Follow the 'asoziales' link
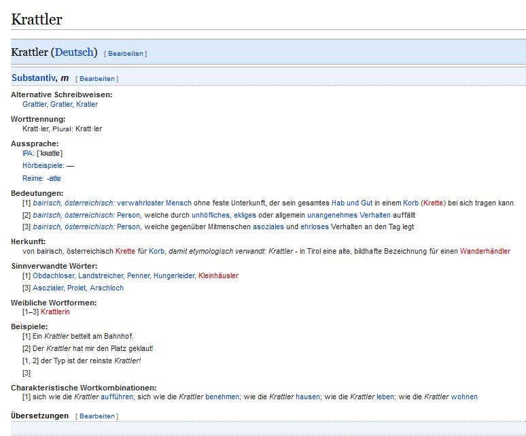This screenshot has width=526, height=436. (x=268, y=227)
